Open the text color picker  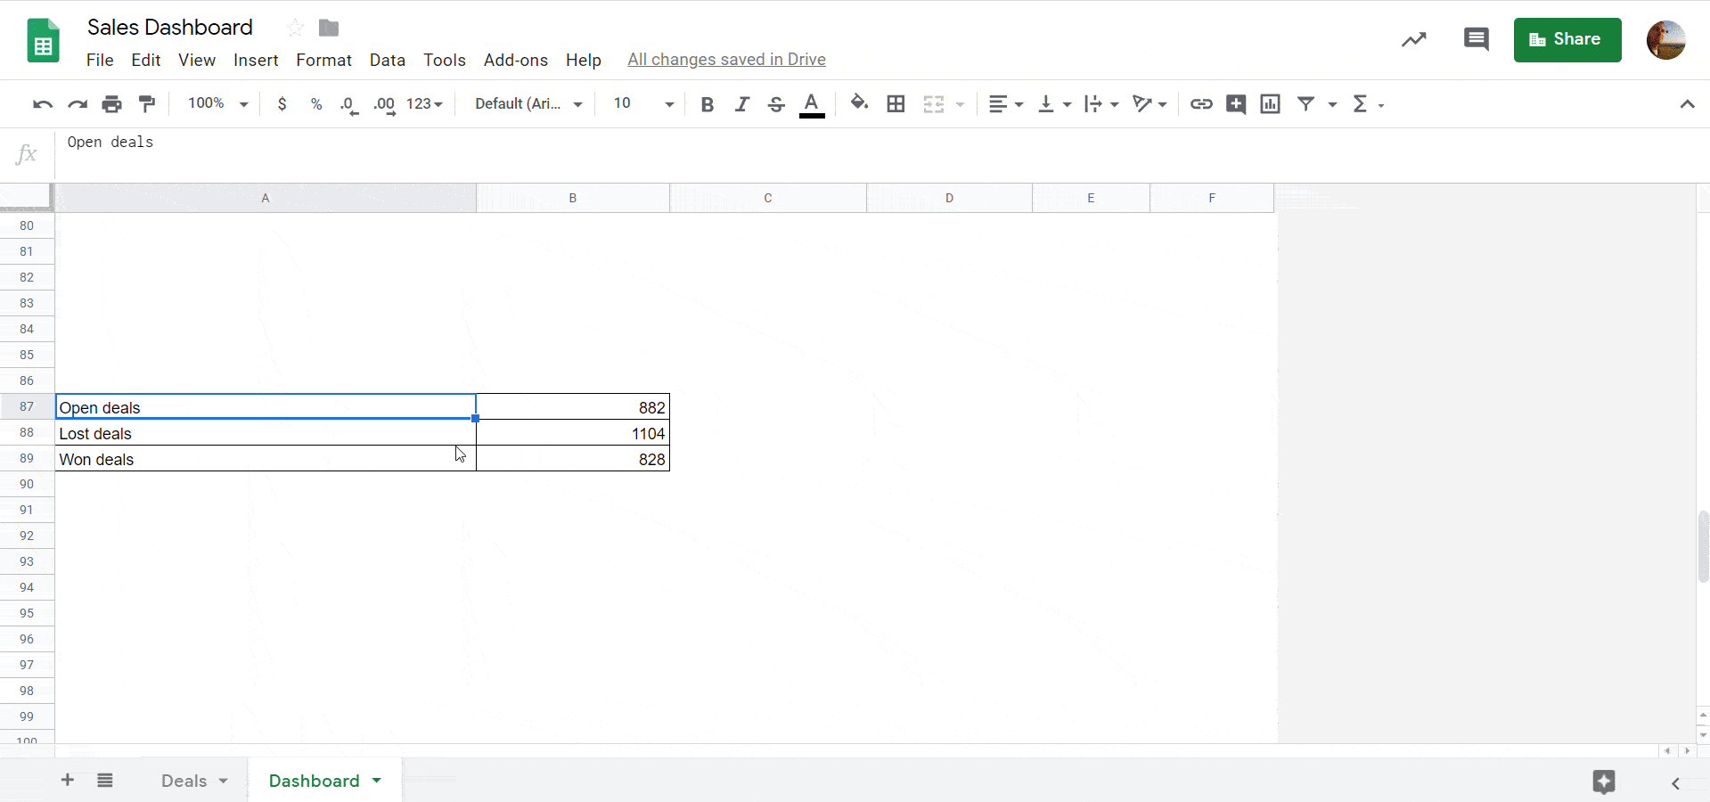click(812, 104)
